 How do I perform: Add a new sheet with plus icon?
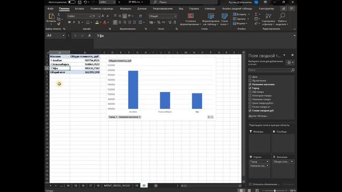tap(156, 186)
